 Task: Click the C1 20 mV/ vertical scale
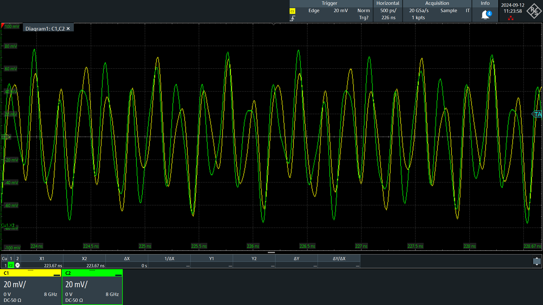(x=15, y=284)
